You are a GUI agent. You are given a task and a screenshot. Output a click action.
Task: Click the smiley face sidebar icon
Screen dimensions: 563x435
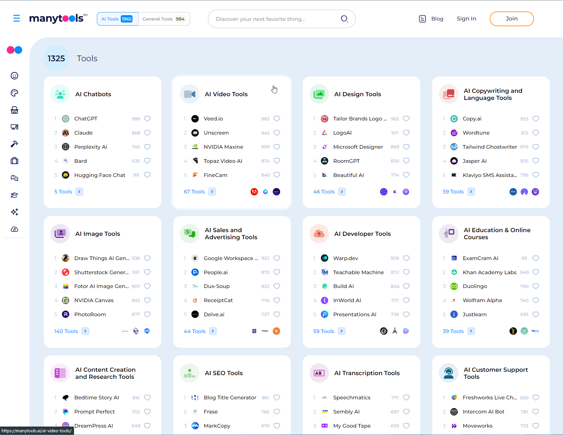(x=14, y=76)
